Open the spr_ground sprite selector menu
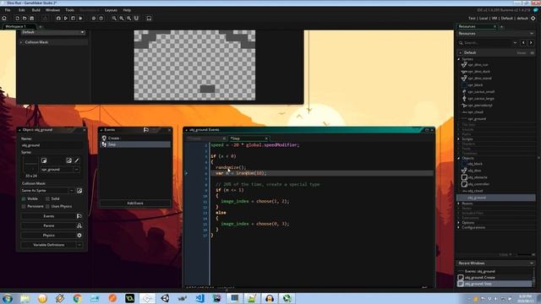Screen dimensions: 541x304 pos(77,170)
